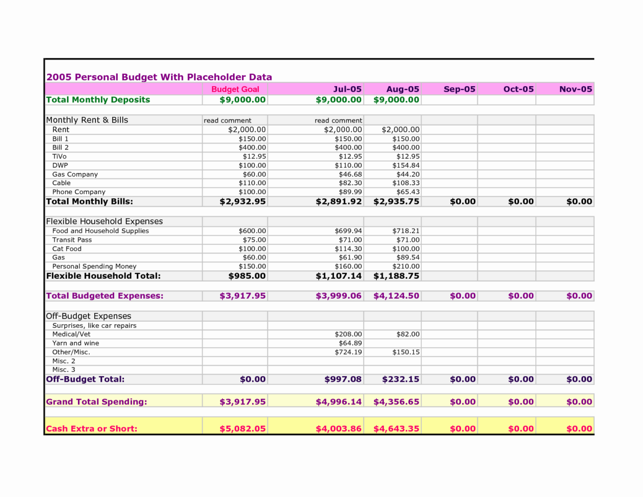Click the Total Monthly Deposits row label

coord(97,100)
